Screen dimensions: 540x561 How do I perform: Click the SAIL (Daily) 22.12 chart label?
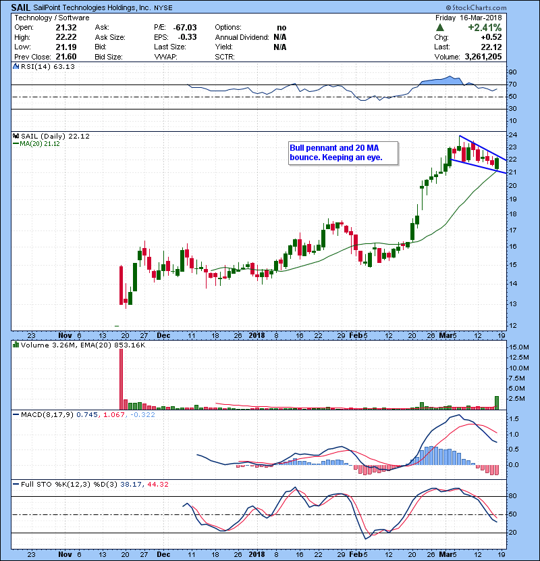tap(55, 136)
